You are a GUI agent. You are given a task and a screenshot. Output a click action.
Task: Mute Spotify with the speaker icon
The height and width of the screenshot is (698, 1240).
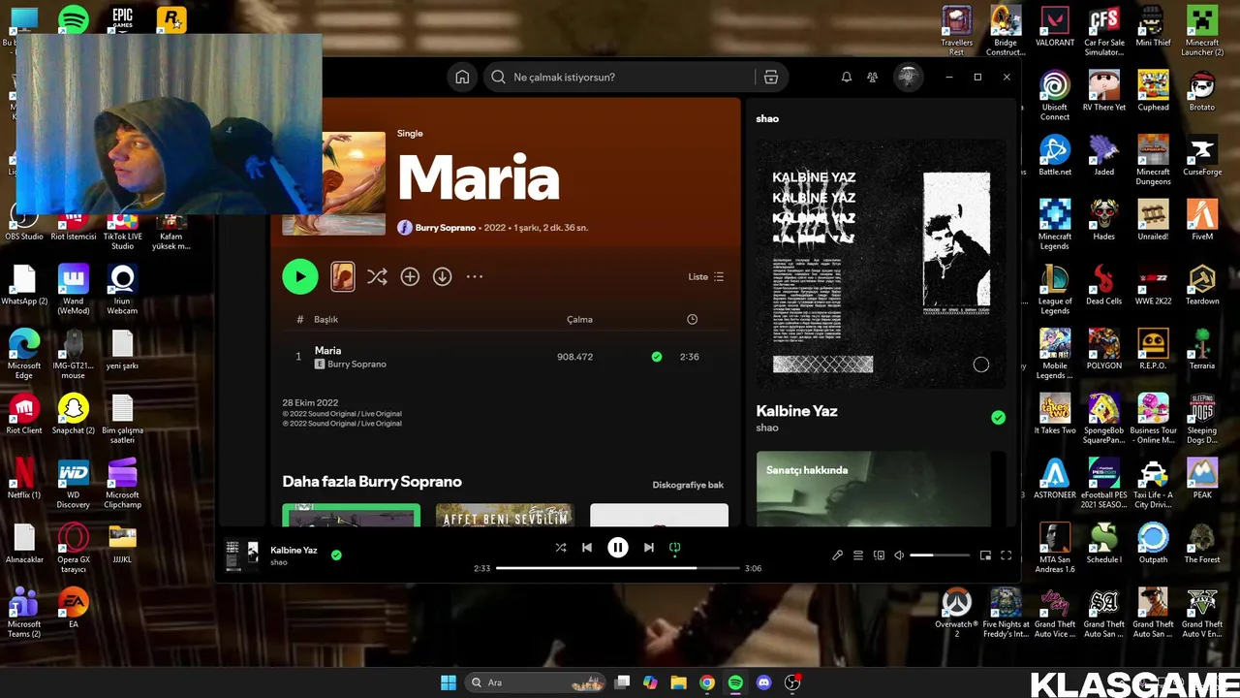(x=899, y=555)
